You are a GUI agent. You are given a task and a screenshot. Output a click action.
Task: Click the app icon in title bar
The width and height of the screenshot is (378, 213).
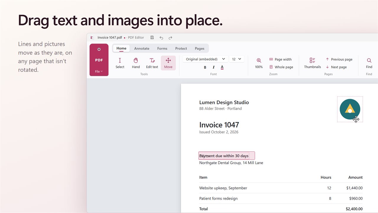pos(92,38)
